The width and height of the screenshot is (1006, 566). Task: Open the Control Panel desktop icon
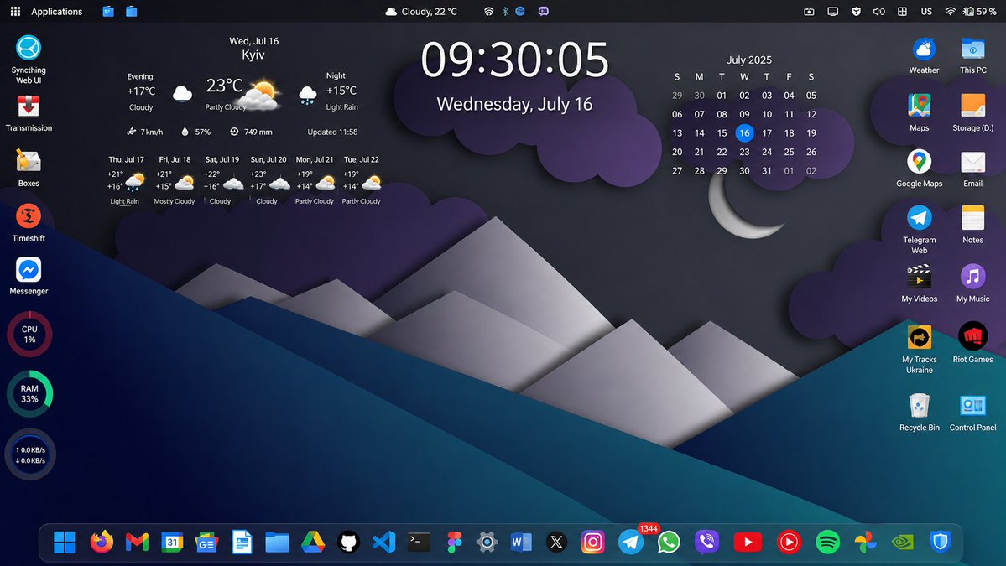coord(972,413)
